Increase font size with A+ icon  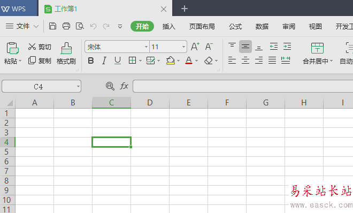(195, 47)
